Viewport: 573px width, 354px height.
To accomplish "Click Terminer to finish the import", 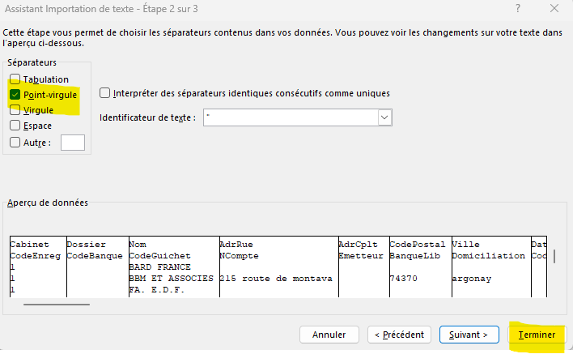I will [537, 334].
